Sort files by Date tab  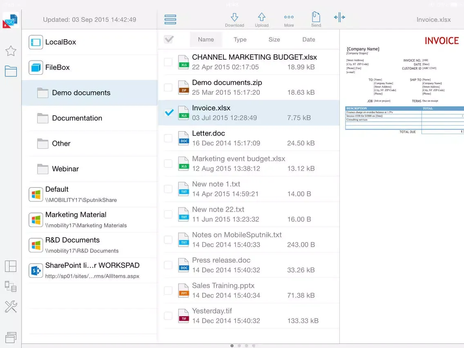(309, 39)
